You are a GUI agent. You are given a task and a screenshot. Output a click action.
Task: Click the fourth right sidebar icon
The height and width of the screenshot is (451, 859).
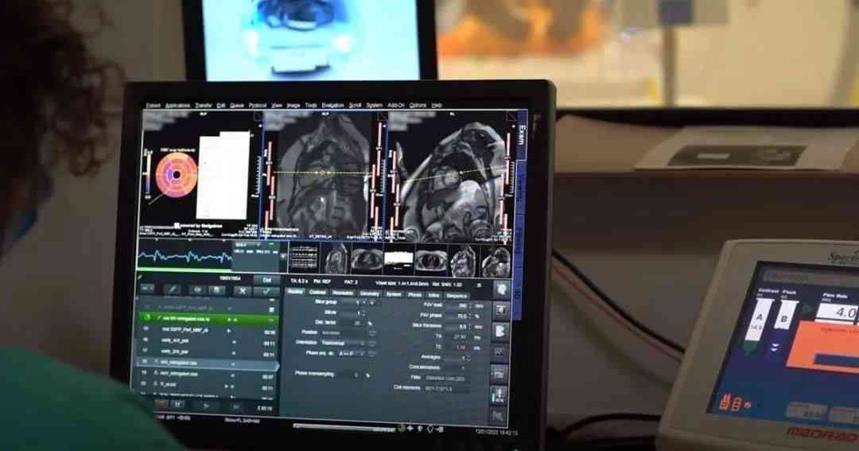coord(499,352)
